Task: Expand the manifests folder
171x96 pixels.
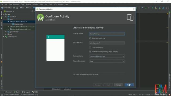Action: (6, 17)
